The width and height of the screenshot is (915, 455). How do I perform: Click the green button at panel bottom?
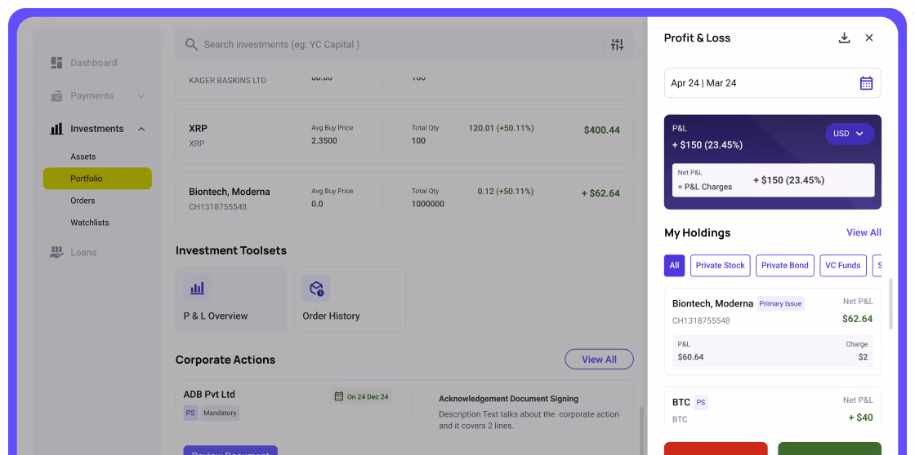[x=829, y=448]
